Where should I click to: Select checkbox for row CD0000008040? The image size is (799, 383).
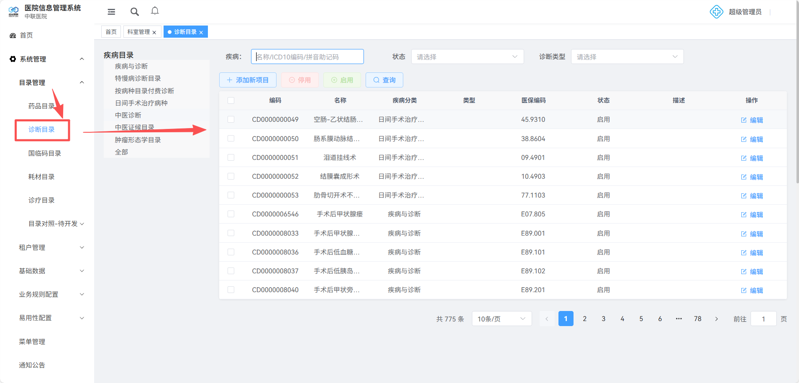(231, 290)
